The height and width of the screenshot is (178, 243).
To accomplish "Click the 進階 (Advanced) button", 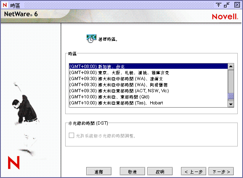I will pyautogui.click(x=99, y=172).
